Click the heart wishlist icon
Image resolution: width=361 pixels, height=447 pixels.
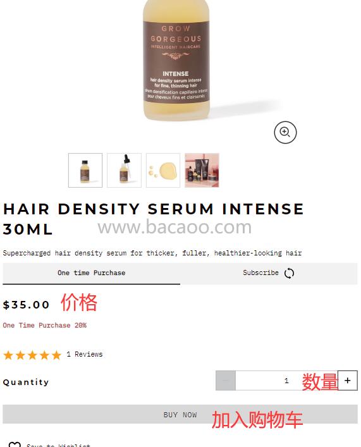(x=15, y=444)
